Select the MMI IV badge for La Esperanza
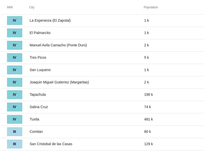This screenshot has height=154, width=205. coord(14,20)
